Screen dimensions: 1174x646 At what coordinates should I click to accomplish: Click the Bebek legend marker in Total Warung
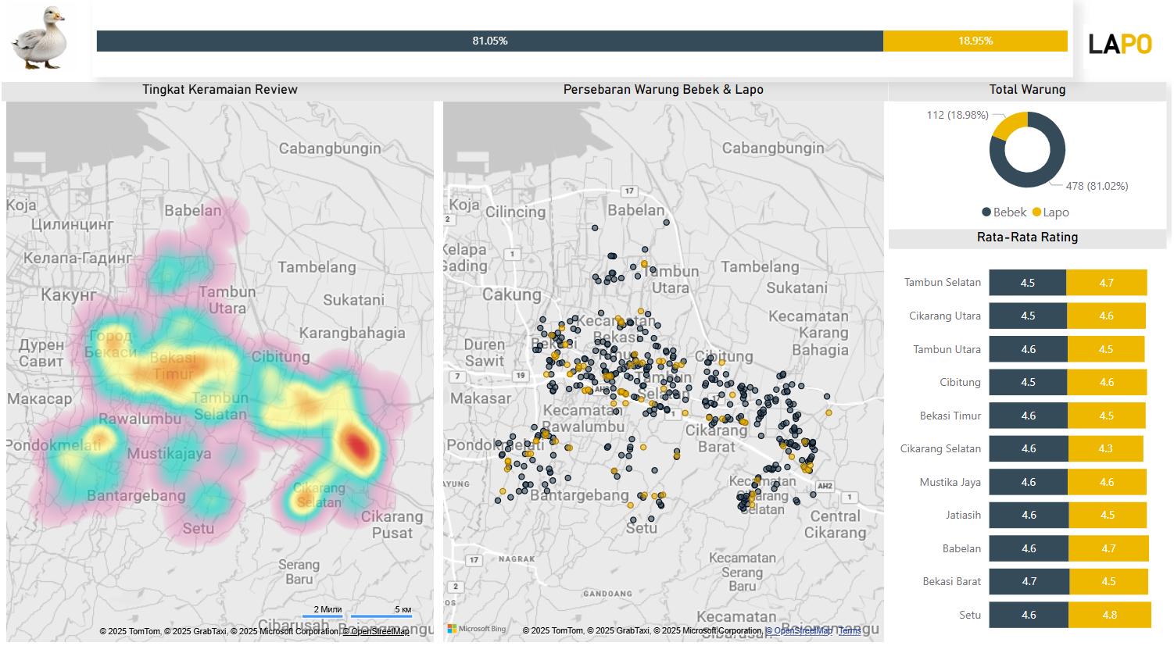click(986, 212)
